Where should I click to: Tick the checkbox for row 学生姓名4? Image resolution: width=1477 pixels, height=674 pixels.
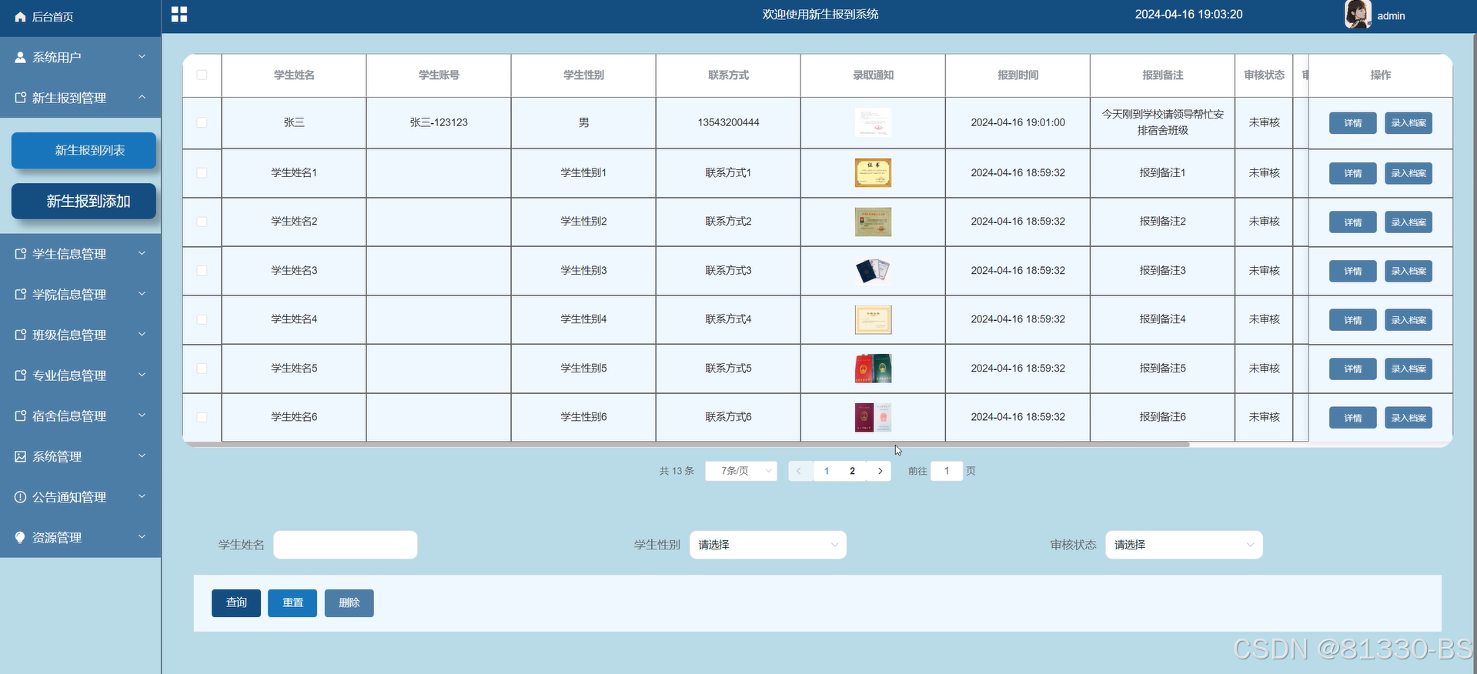202,319
